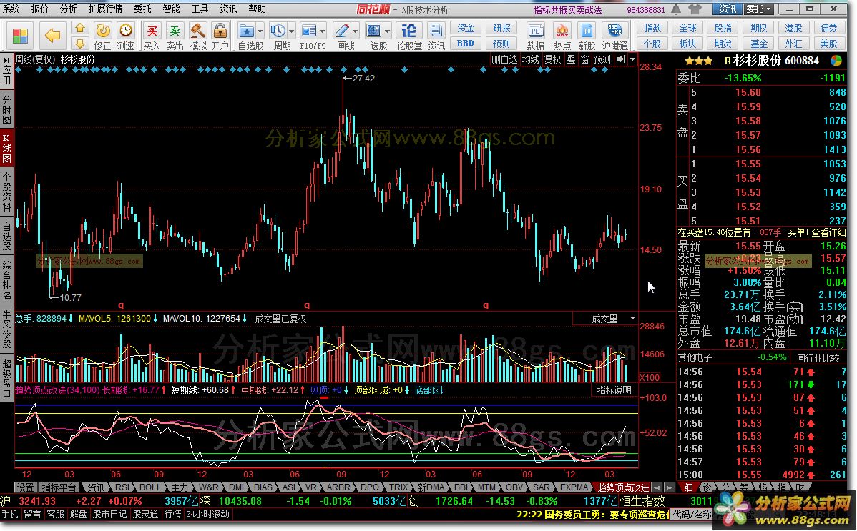Open the 报价 menu

pos(40,9)
